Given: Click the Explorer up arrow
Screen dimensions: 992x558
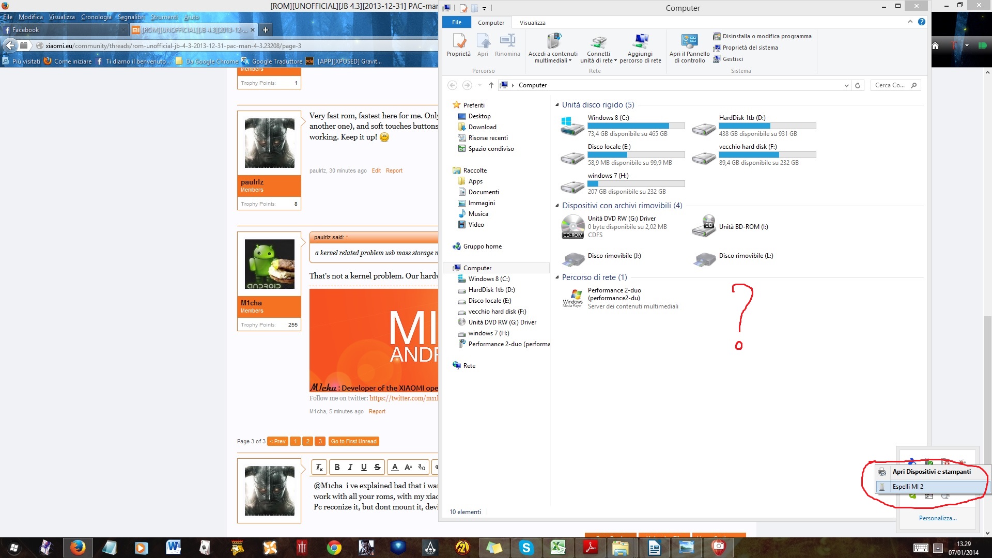Looking at the screenshot, I should point(491,85).
